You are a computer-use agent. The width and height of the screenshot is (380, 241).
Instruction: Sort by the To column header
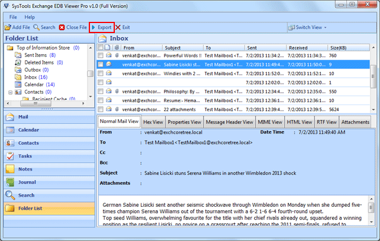(x=224, y=48)
